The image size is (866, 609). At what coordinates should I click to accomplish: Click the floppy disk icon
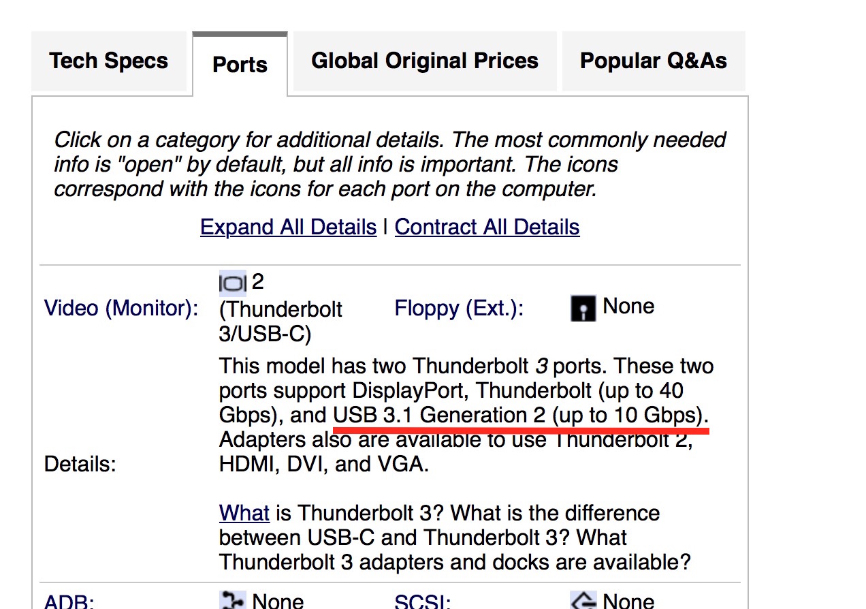(582, 308)
